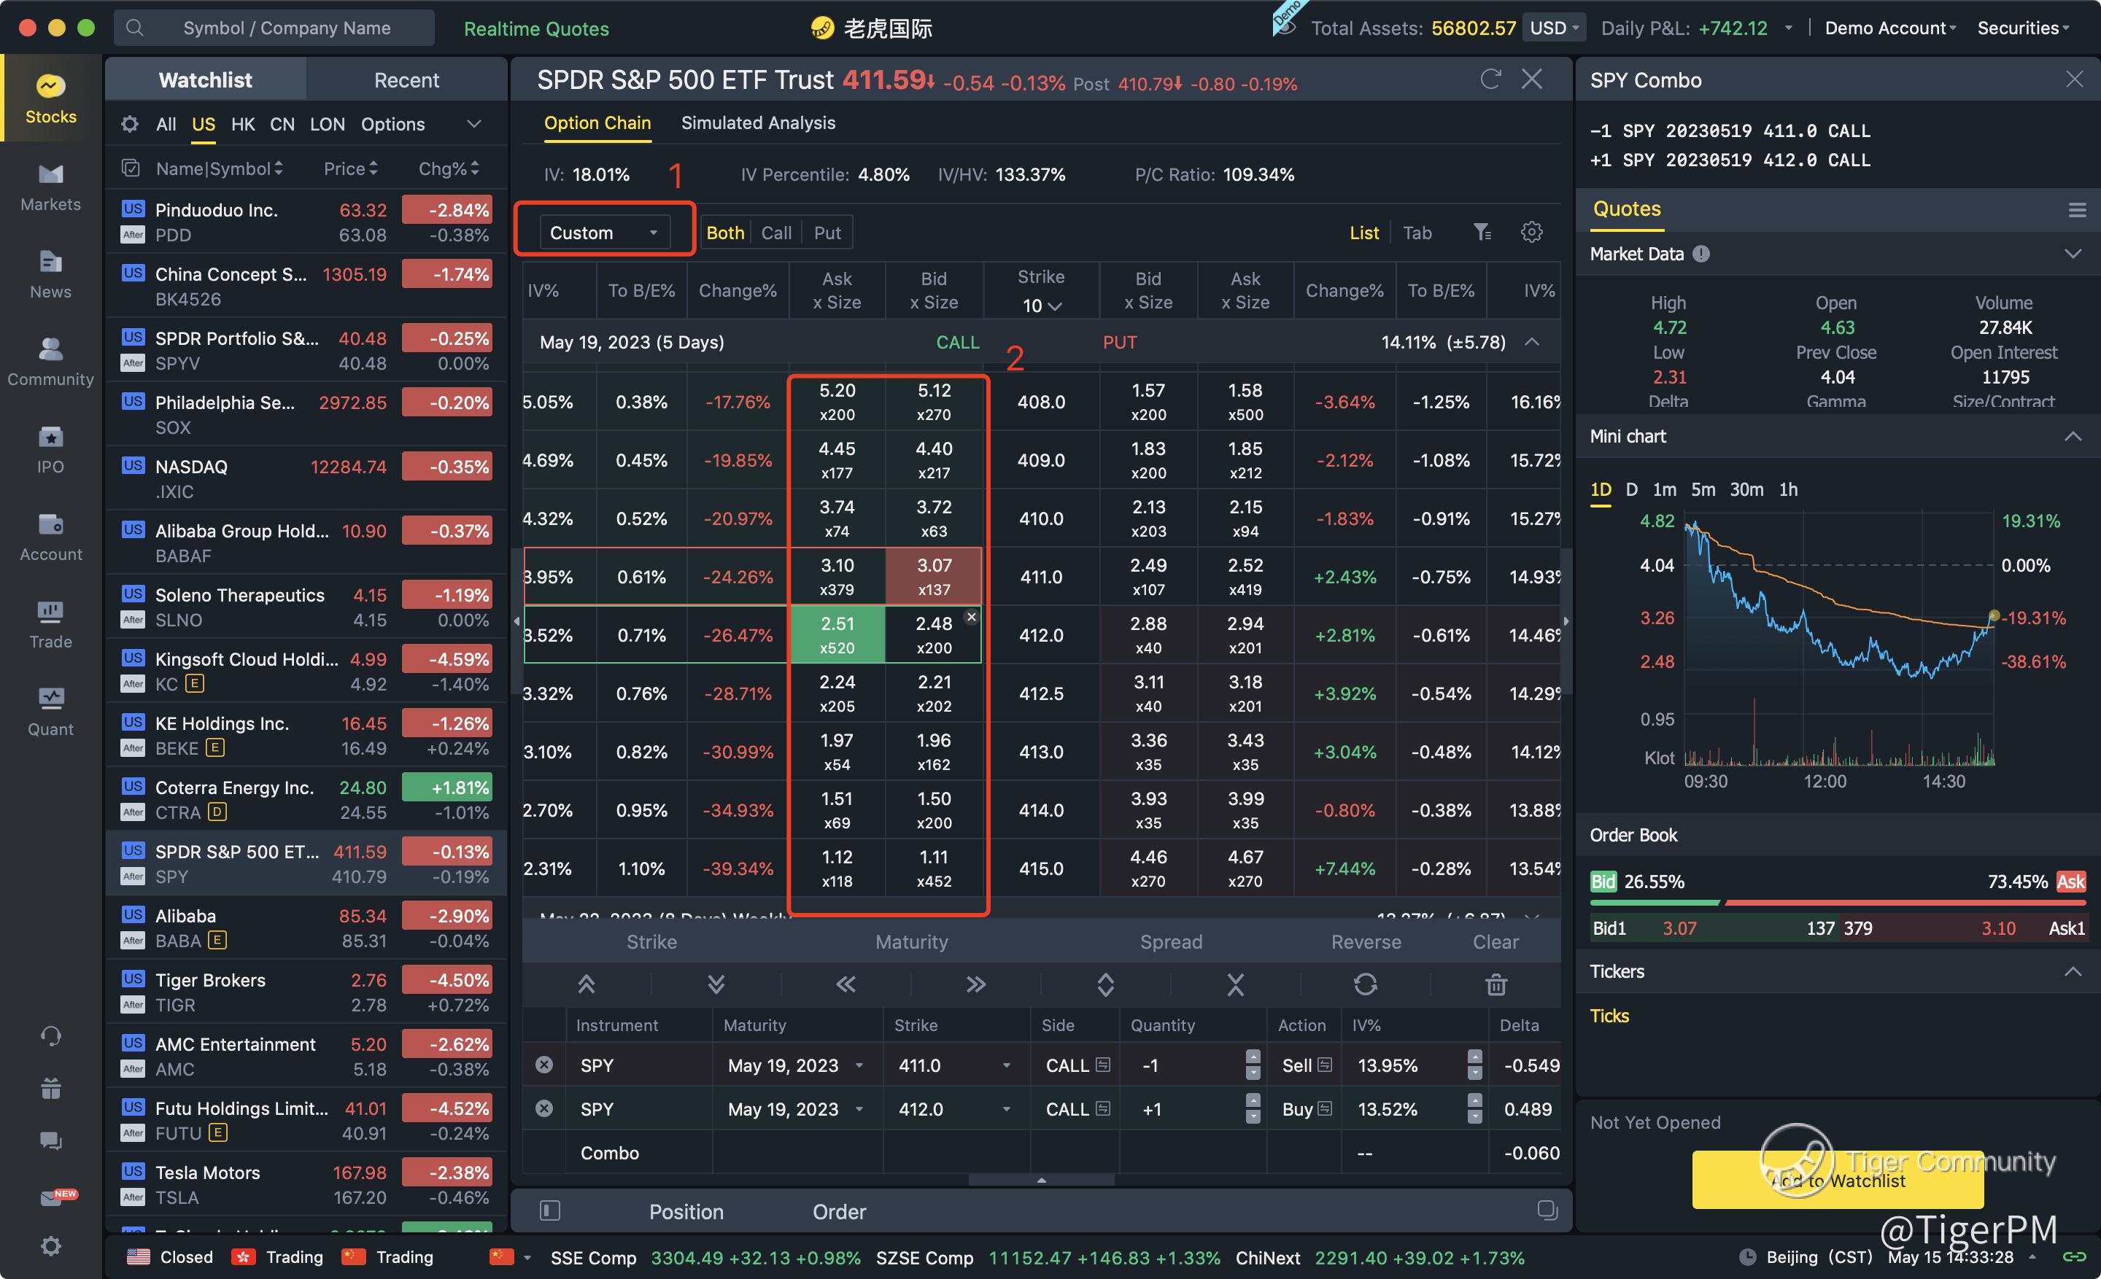Remove the 411.0 CALL leg

point(544,1065)
